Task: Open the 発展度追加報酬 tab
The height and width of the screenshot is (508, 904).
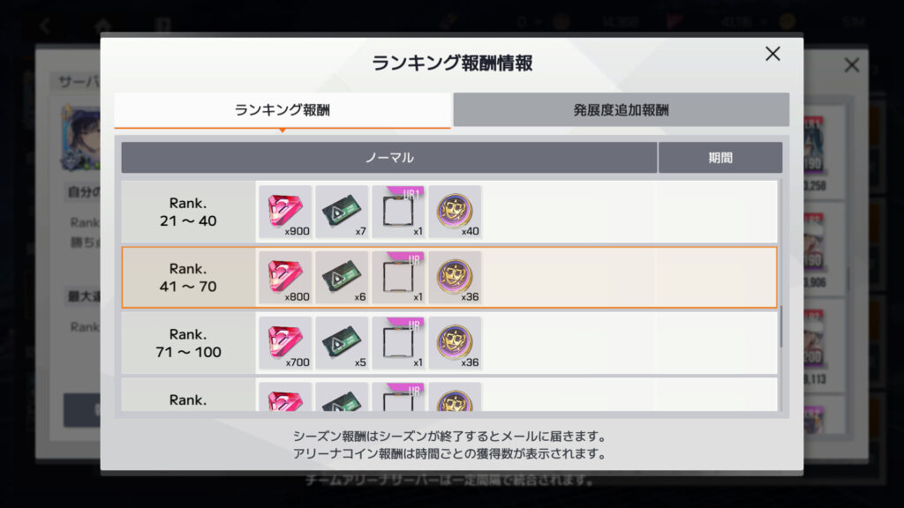Action: pyautogui.click(x=621, y=110)
